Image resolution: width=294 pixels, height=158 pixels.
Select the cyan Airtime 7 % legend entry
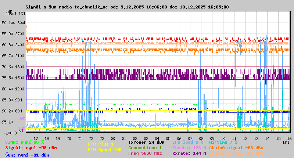[223, 142]
